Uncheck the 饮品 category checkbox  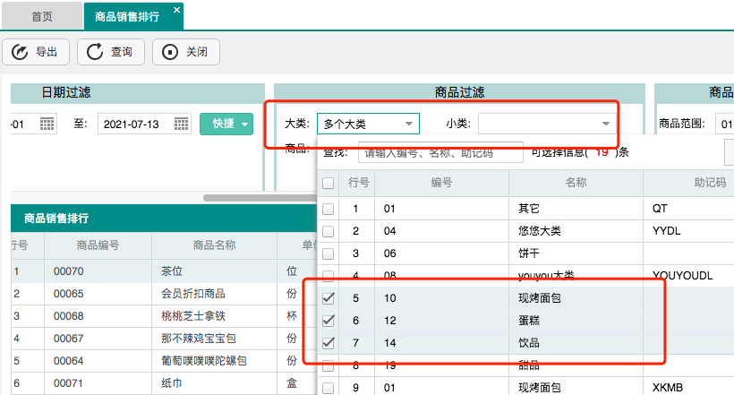click(328, 343)
